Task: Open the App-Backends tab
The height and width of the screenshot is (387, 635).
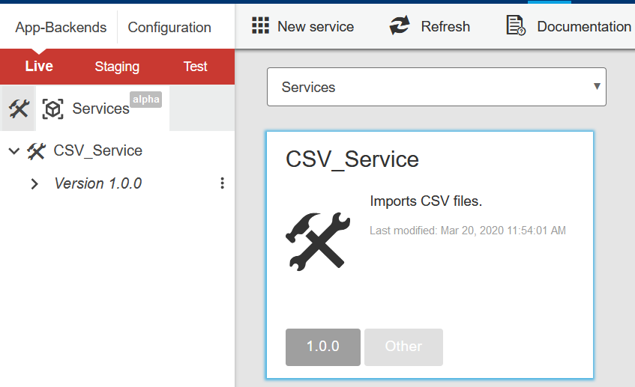Action: click(61, 27)
